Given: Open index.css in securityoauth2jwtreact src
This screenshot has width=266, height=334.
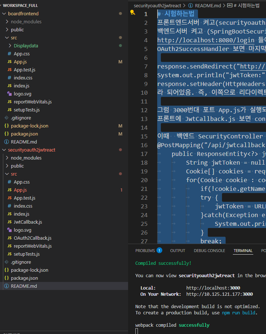Looking at the screenshot, I should tap(23, 206).
